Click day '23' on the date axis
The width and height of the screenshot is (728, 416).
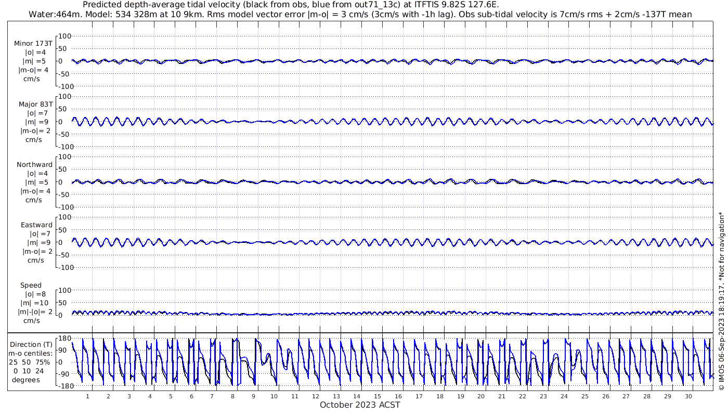(x=543, y=396)
